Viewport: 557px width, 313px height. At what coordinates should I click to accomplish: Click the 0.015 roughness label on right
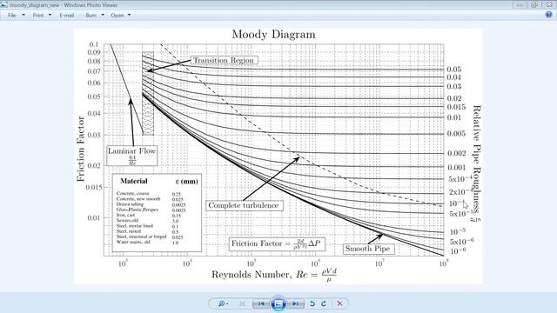(x=456, y=107)
